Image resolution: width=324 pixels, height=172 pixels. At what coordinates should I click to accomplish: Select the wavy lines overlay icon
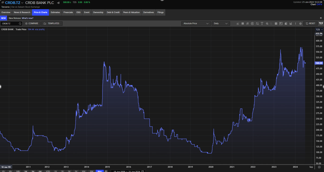tap(247, 24)
